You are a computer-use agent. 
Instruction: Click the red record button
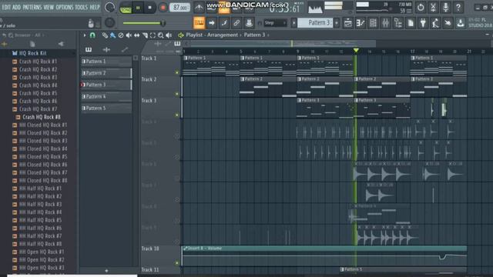pos(163,7)
